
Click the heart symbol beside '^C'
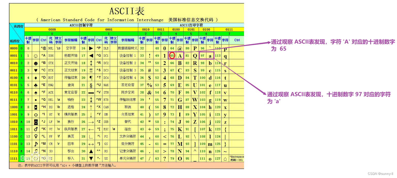tap(36, 70)
